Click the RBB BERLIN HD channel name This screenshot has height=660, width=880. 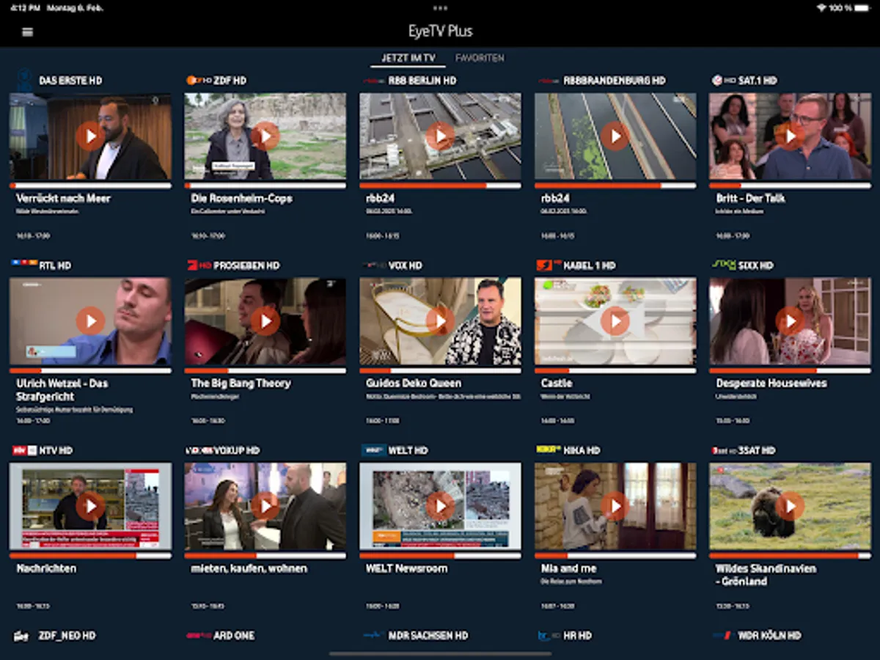(x=422, y=81)
